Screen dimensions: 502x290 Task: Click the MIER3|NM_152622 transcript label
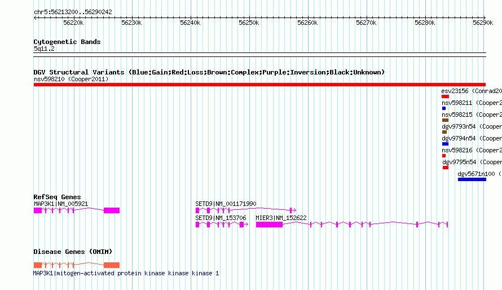(x=281, y=218)
